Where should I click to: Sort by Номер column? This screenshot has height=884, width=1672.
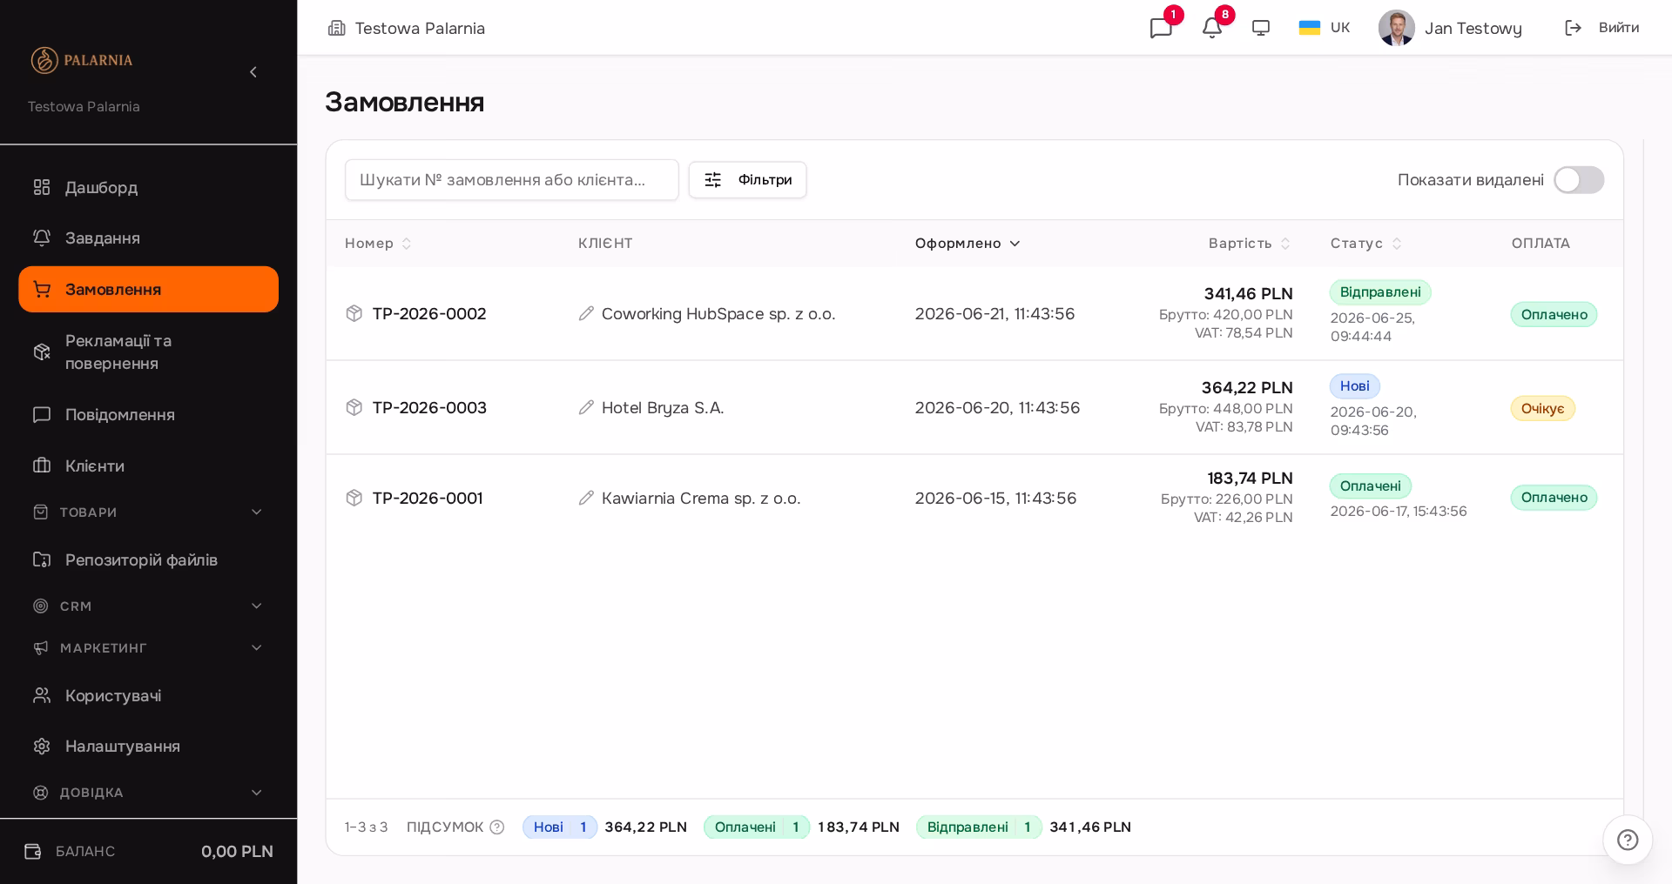click(378, 243)
